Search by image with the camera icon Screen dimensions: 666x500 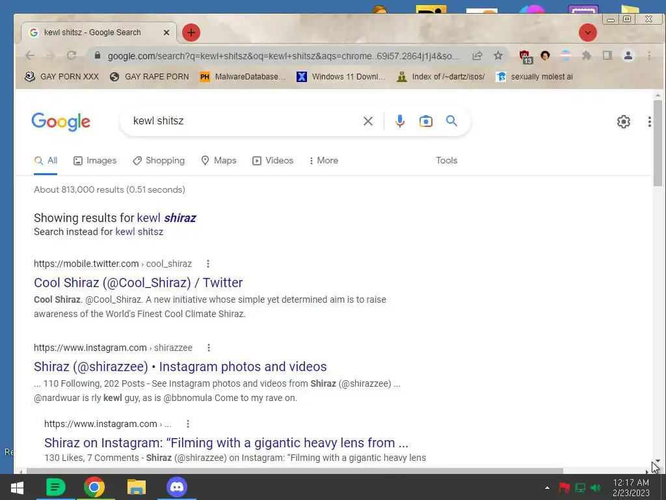click(425, 121)
